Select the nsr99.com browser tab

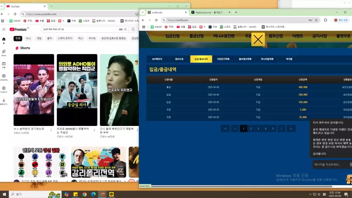167,12
